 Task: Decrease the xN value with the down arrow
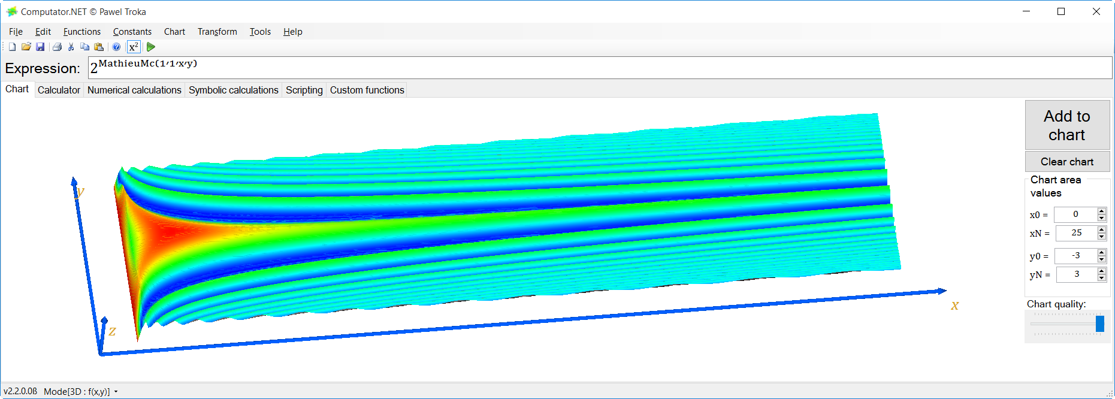pyautogui.click(x=1101, y=236)
